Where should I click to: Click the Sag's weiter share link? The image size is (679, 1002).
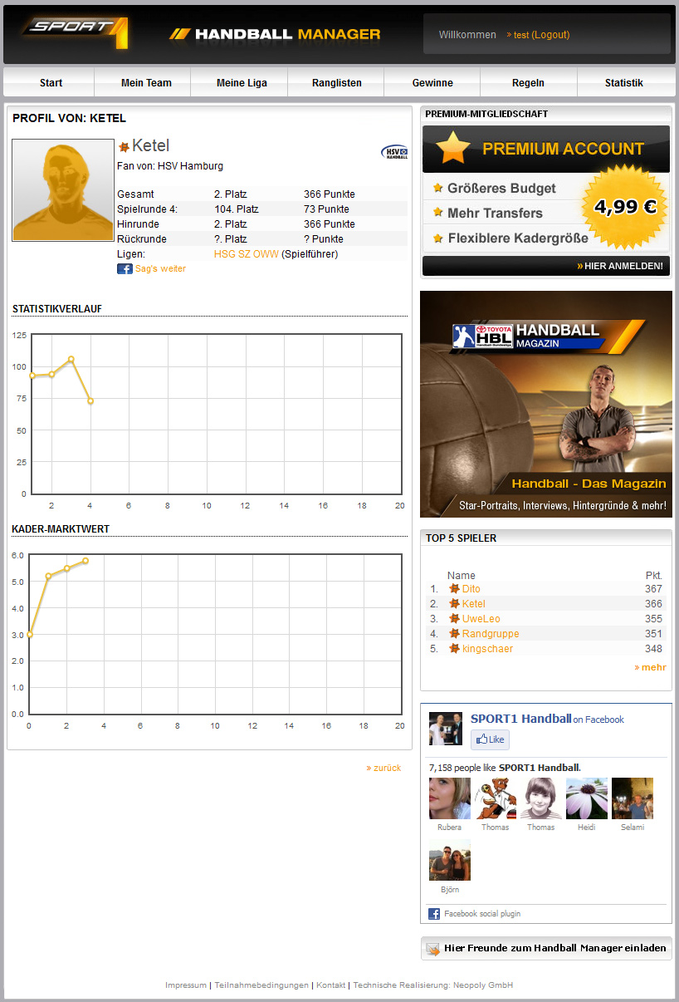160,269
